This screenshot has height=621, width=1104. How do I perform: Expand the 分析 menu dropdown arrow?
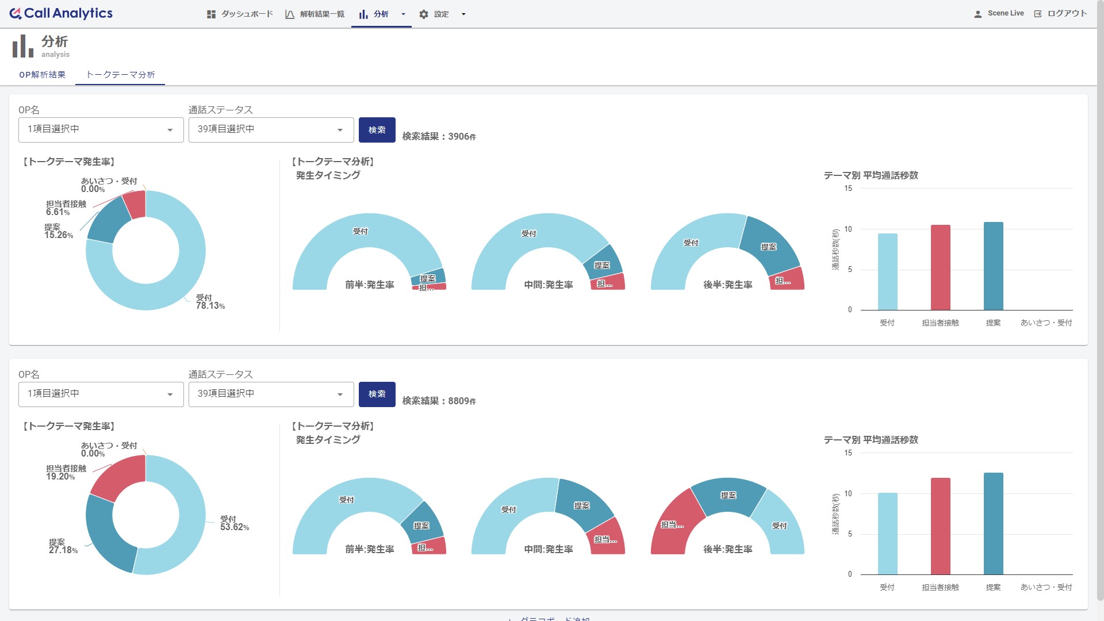coord(403,14)
